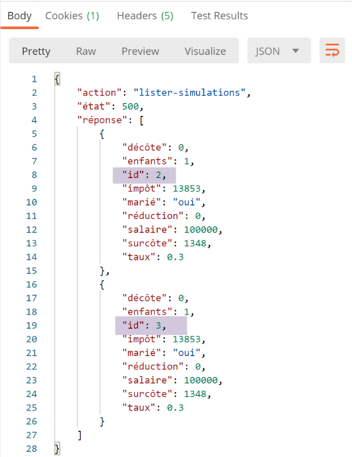This screenshot has height=457, width=352.
Task: Select the Pretty view mode
Action: pyautogui.click(x=36, y=51)
